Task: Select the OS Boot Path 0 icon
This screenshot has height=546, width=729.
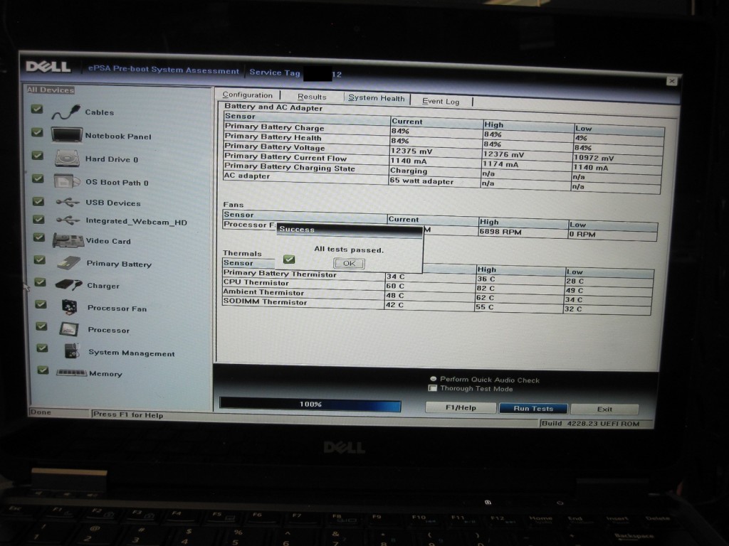Action: click(67, 181)
